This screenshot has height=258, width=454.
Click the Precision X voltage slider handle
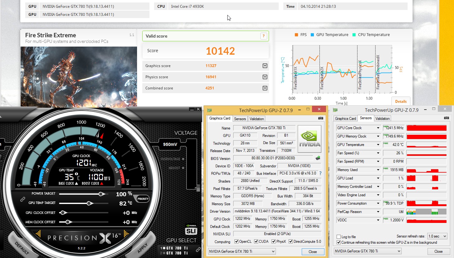(198, 188)
